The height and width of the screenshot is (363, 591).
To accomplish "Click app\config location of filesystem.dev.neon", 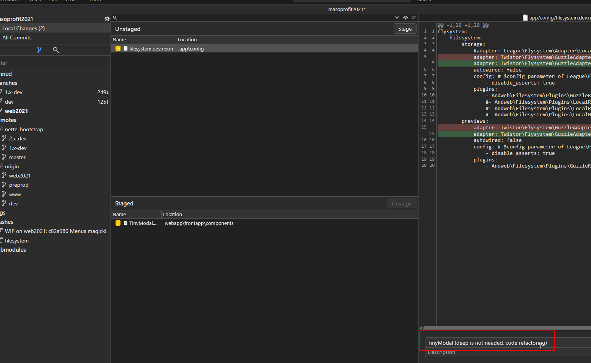I will (x=191, y=49).
